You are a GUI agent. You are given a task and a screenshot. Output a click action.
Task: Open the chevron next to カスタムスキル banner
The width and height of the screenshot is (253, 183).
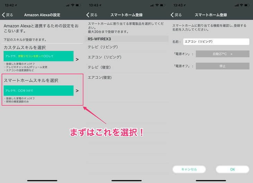[x=77, y=59]
